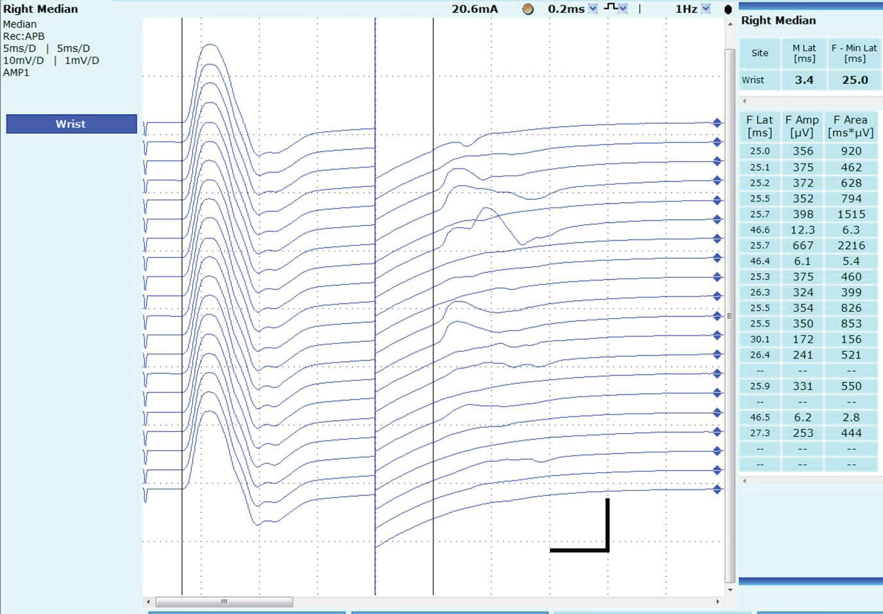Open the 0.2ms pulse duration dropdown

(x=593, y=9)
